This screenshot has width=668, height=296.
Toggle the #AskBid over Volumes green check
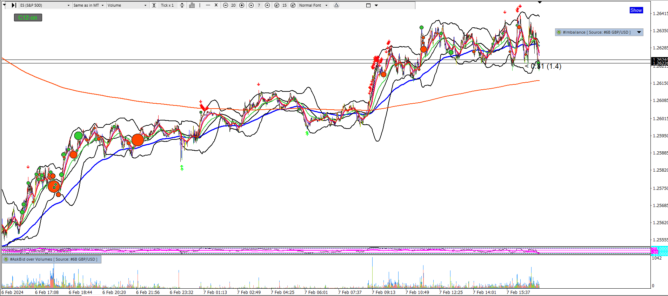point(6,259)
